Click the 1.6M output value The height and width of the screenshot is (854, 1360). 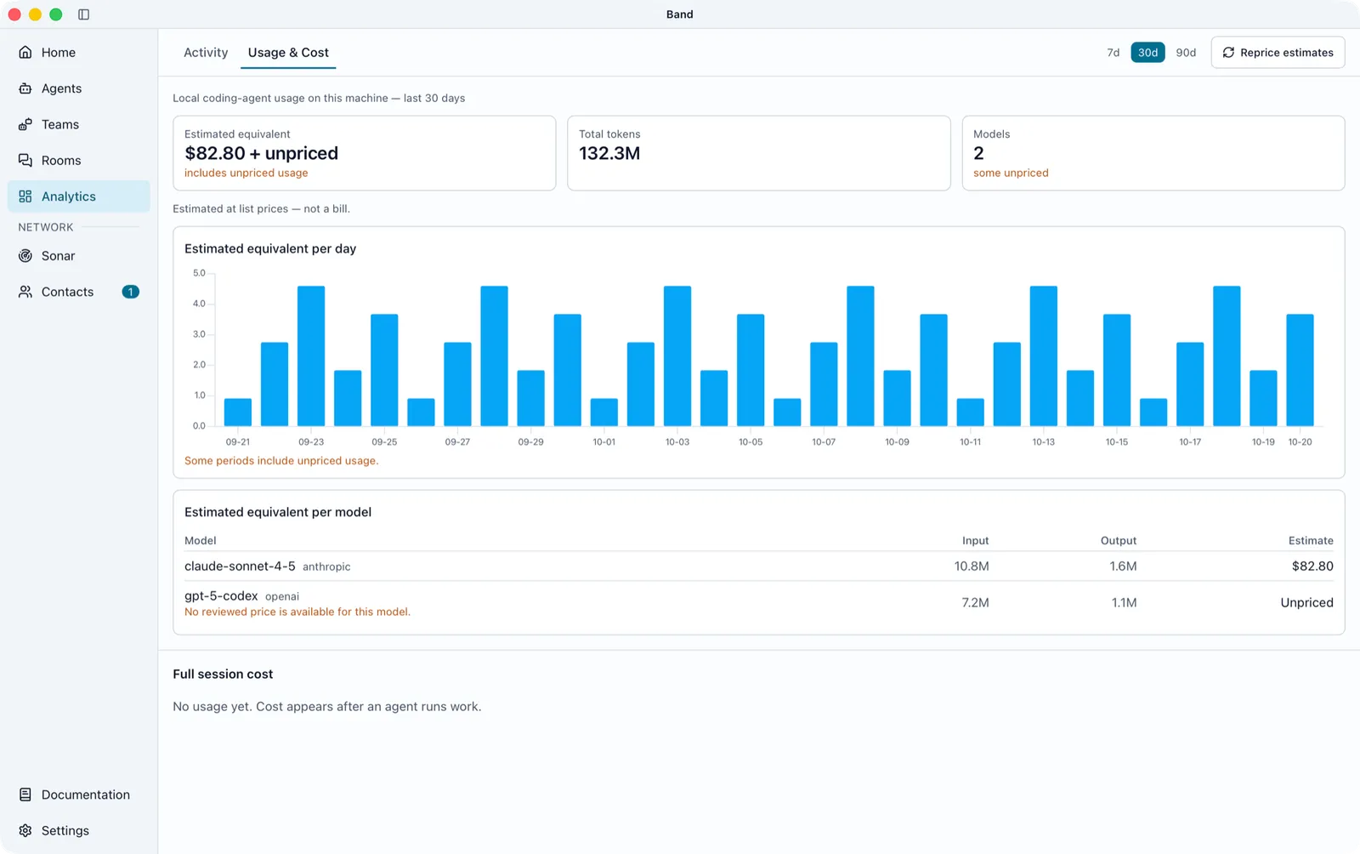pyautogui.click(x=1123, y=566)
